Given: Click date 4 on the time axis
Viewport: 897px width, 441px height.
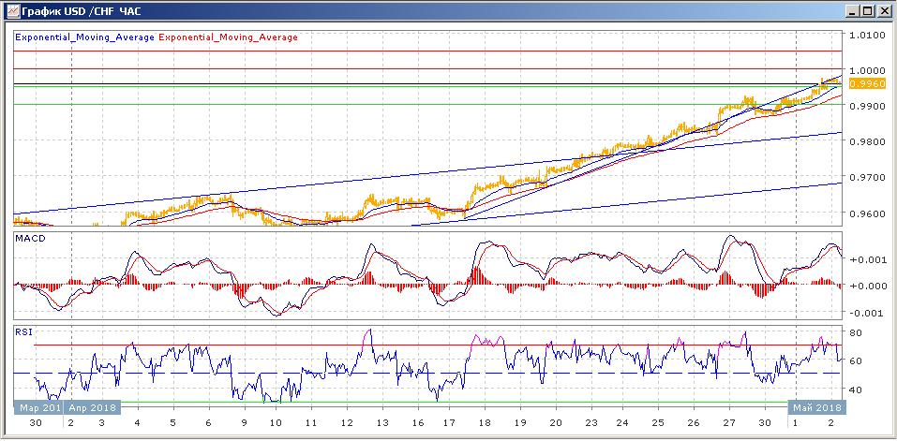Looking at the screenshot, I should pyautogui.click(x=137, y=423).
